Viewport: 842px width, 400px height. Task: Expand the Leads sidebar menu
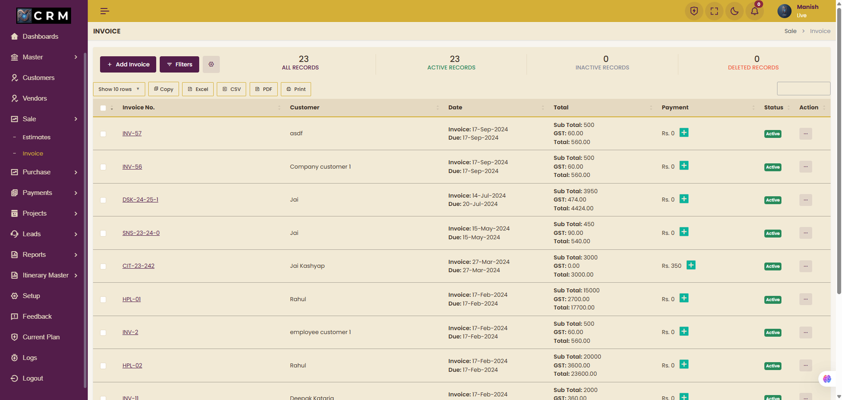44,234
